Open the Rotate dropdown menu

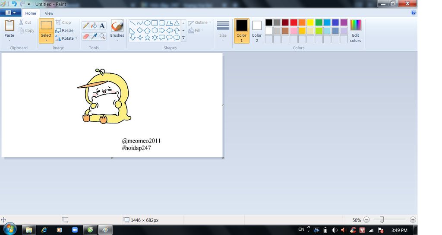coord(66,38)
